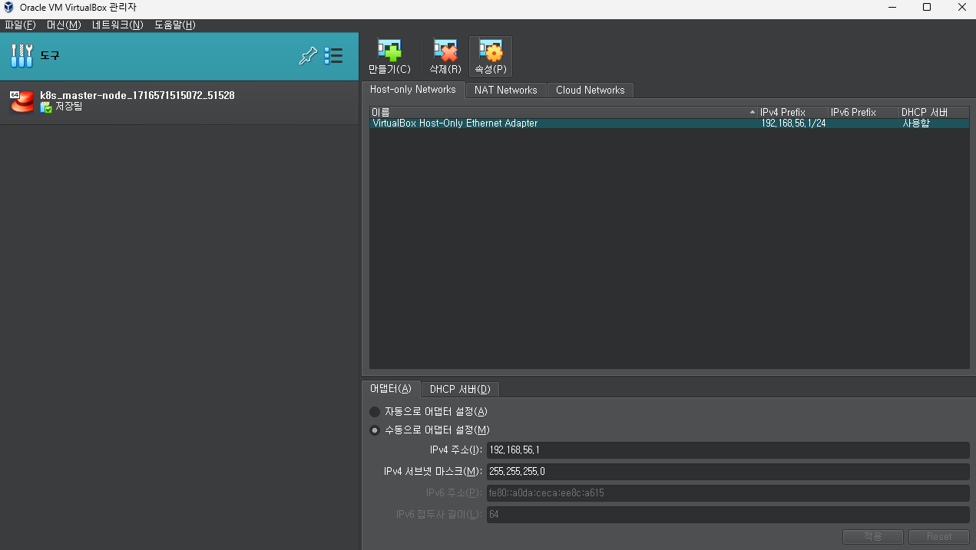Click the Create (만들기) network icon
This screenshot has height=550, width=976.
389,51
